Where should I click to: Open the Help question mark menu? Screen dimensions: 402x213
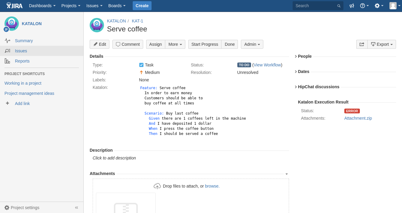364,6
